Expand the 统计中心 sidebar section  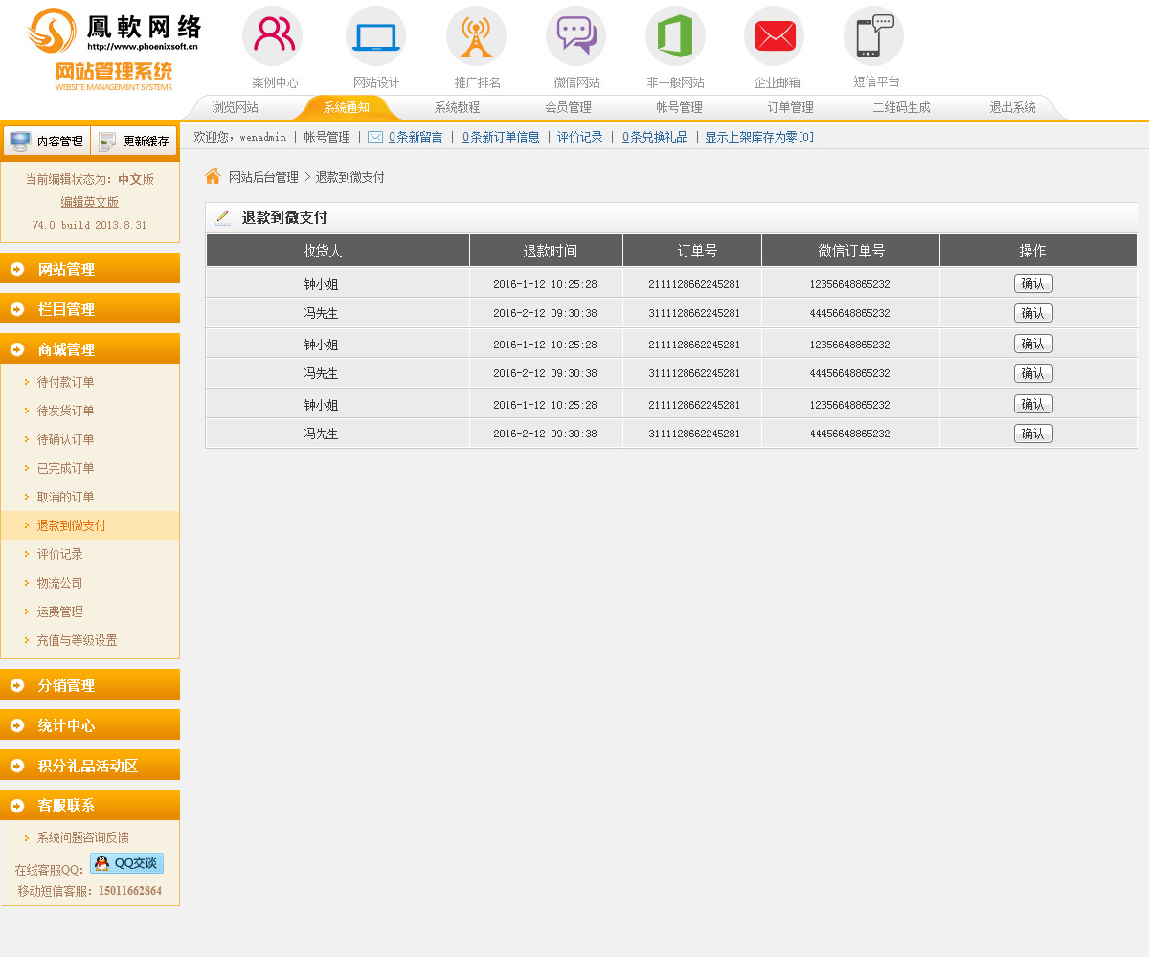click(90, 725)
